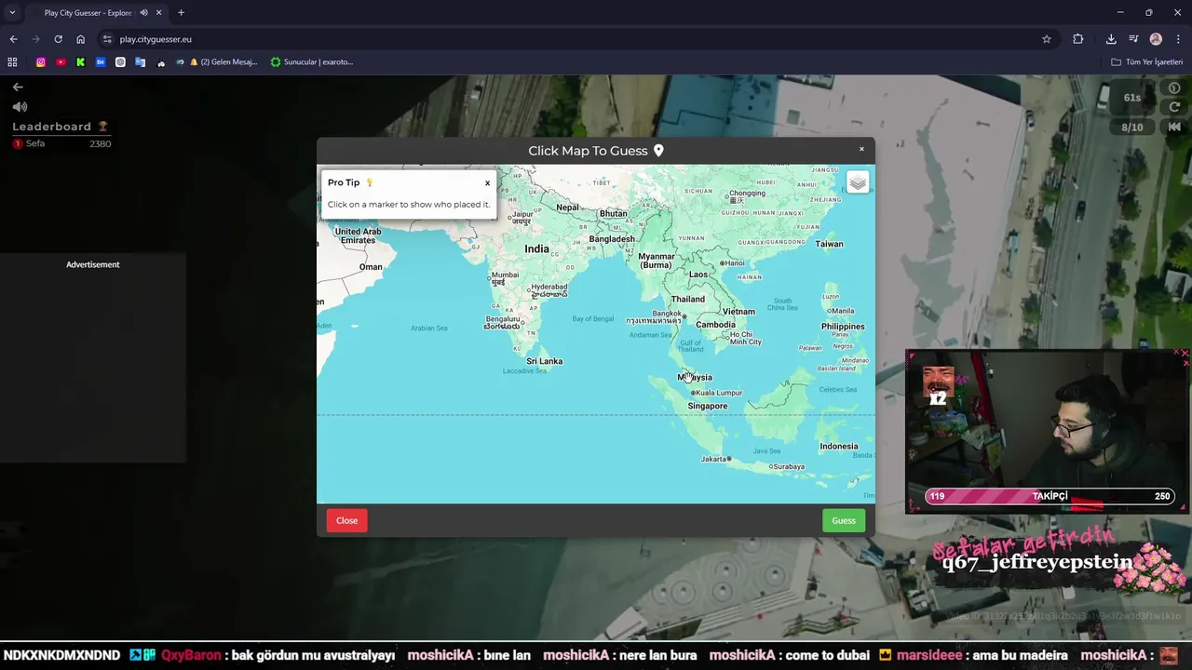Click Nepal label on the map
The height and width of the screenshot is (670, 1192).
tap(567, 208)
